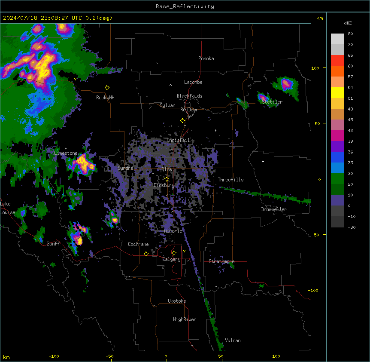The image size is (370, 362).
Task: Click the Innisfail label
Action: click(179, 140)
